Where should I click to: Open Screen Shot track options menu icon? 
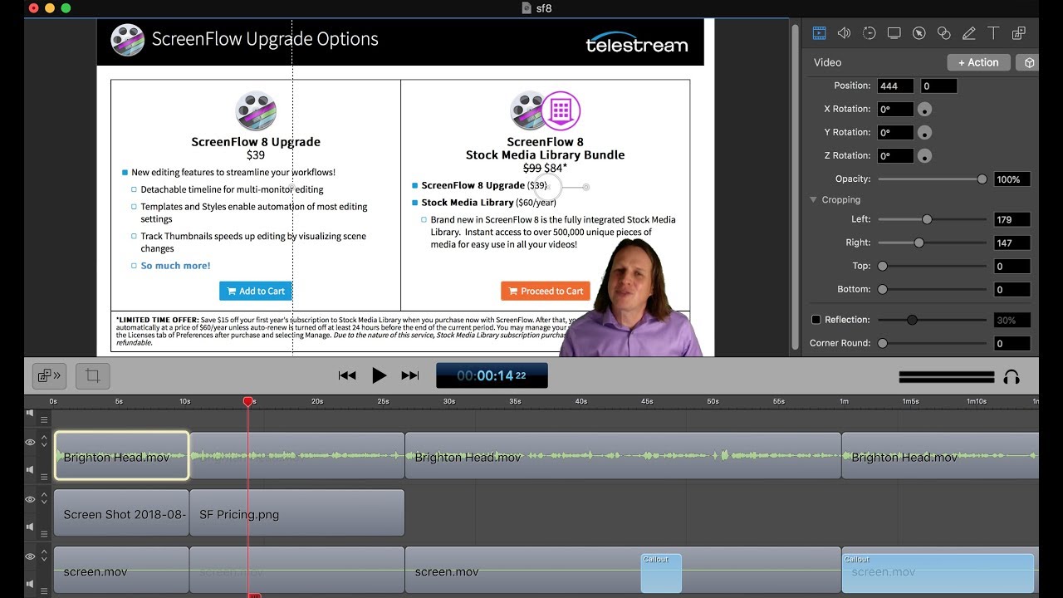45,534
